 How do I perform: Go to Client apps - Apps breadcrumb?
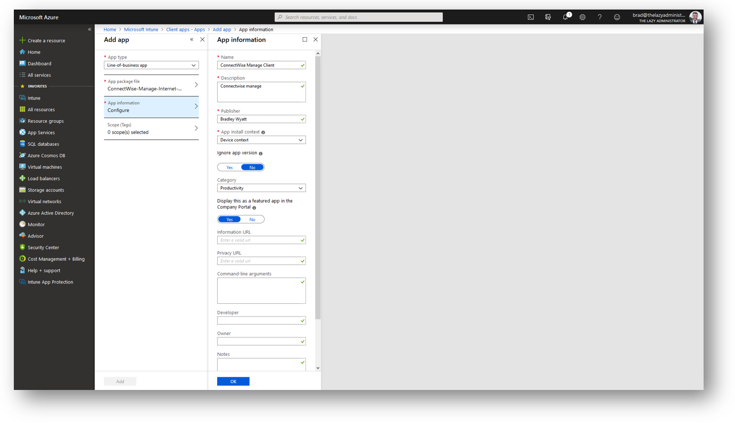[185, 29]
